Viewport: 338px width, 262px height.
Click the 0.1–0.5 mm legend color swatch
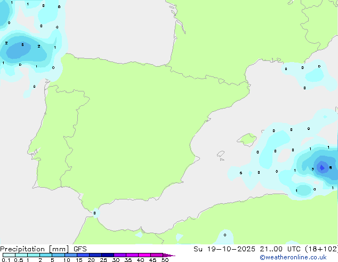coord(9,255)
